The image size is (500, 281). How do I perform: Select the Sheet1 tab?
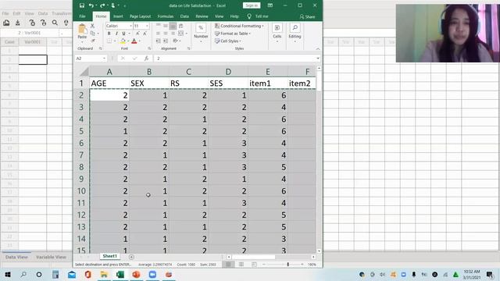tap(109, 256)
